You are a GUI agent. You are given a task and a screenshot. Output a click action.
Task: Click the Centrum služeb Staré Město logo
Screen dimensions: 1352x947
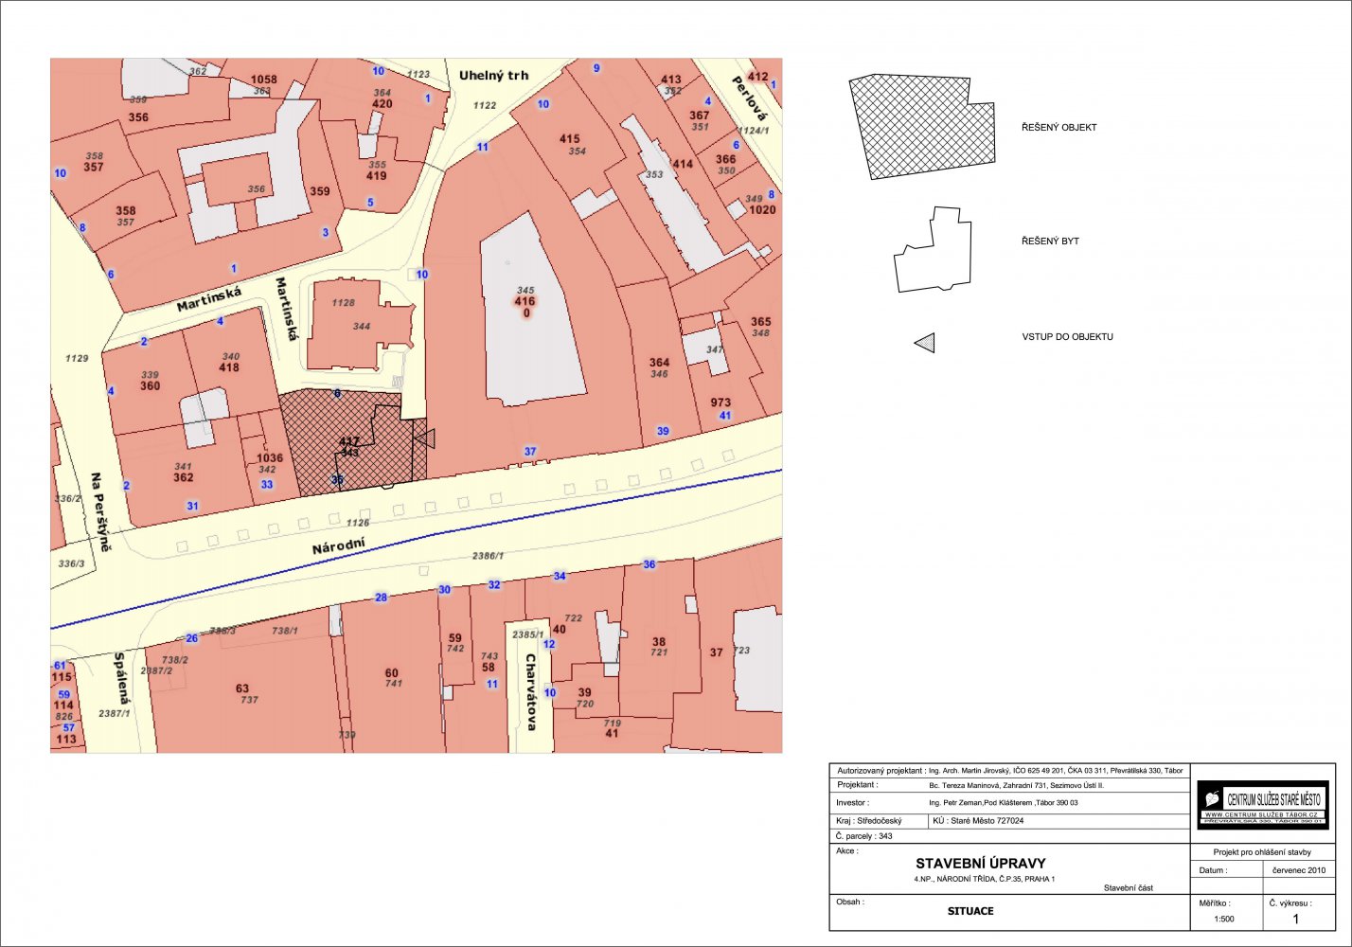[x=1262, y=805]
